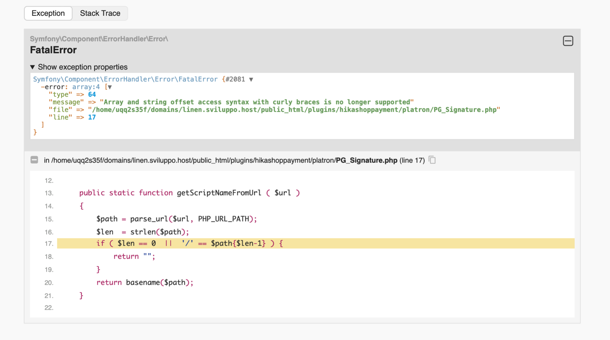Image resolution: width=610 pixels, height=340 pixels.
Task: Click the return basename($path) code line
Action: tap(145, 283)
